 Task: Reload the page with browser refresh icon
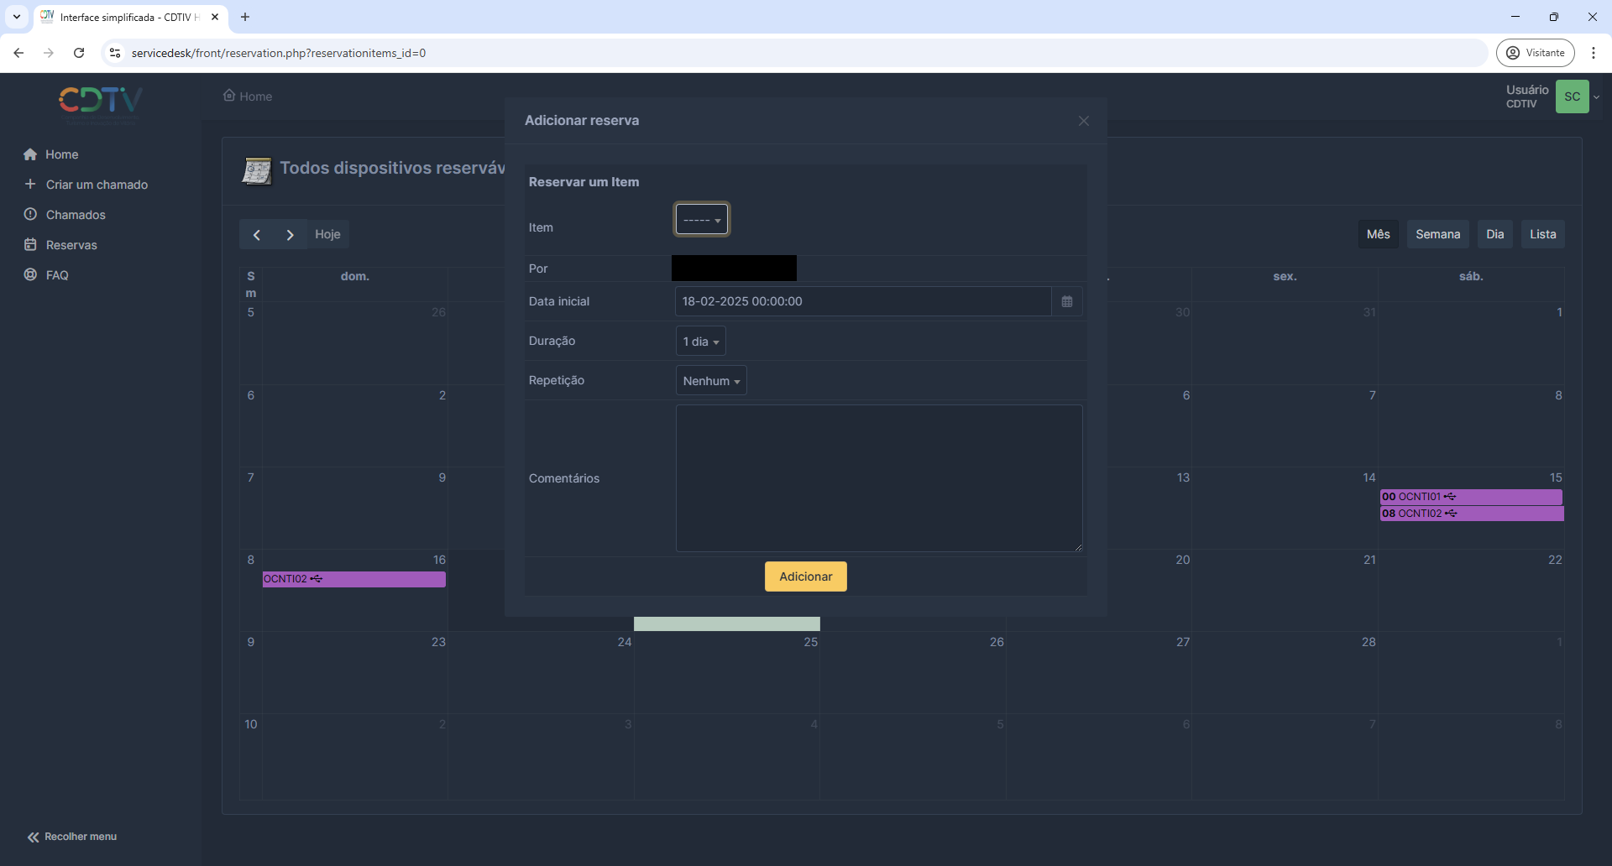79,53
